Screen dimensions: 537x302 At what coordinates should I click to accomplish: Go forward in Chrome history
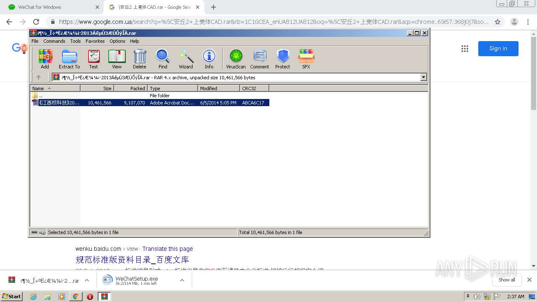(23, 22)
